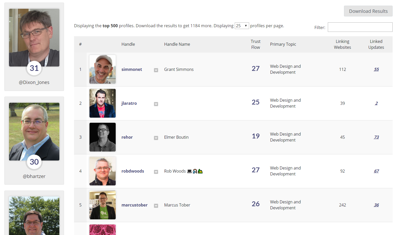Image resolution: width=398 pixels, height=235 pixels.
Task: Open the @bhartzer profile card
Action: click(34, 140)
